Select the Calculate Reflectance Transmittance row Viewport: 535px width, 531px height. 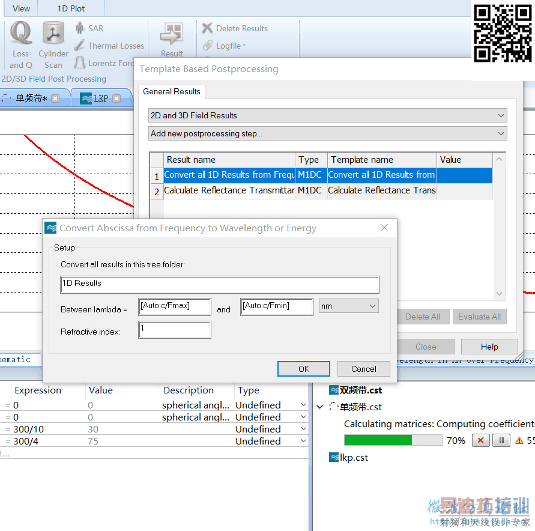321,190
